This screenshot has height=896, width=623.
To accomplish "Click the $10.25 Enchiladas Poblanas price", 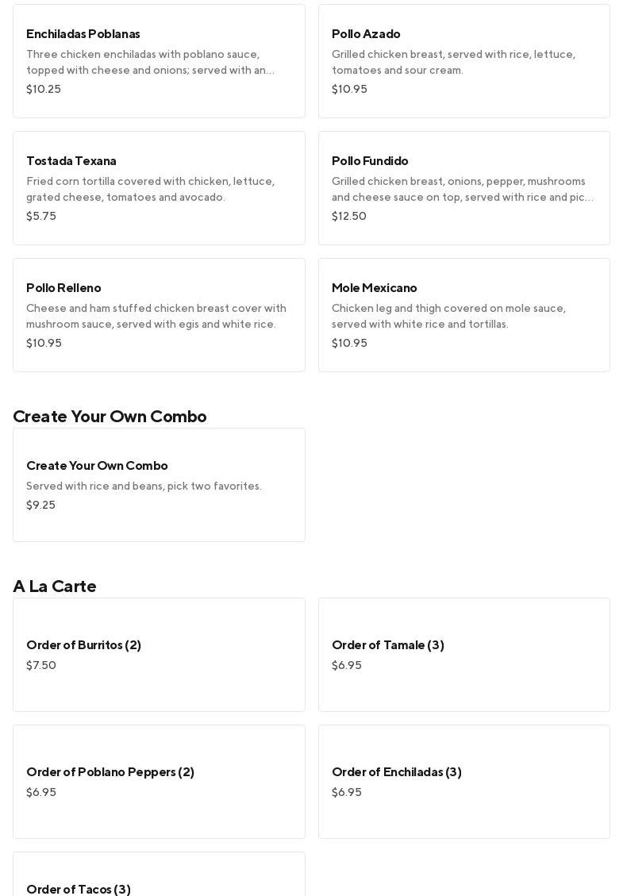I will tap(44, 89).
